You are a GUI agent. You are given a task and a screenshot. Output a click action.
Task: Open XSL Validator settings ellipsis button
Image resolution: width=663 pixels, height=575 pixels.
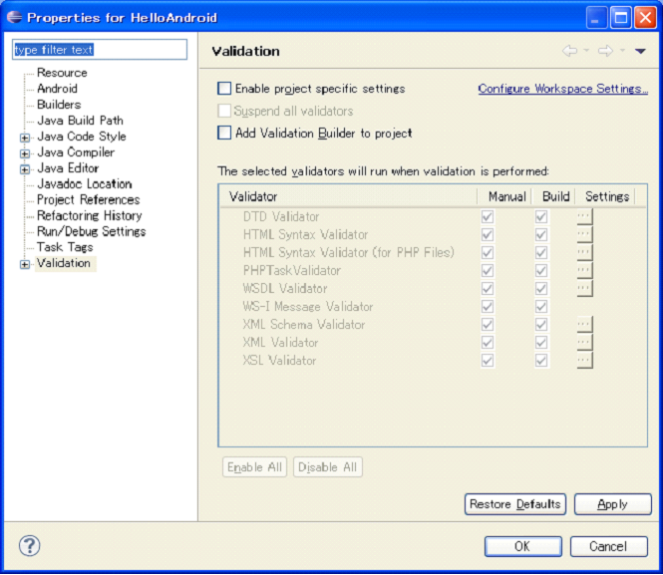click(584, 360)
